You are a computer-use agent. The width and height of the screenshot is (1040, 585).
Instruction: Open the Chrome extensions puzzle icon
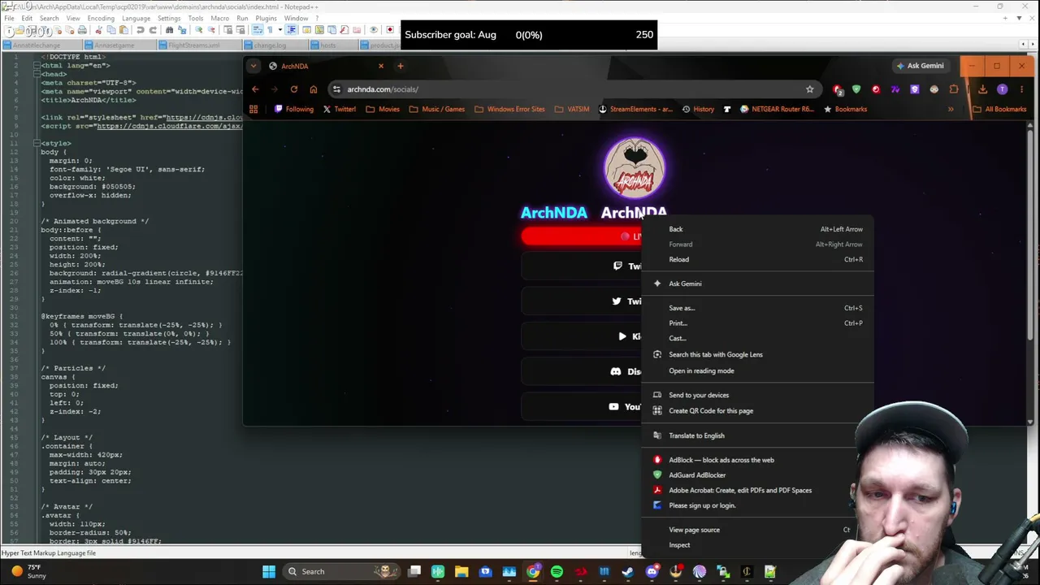954,89
